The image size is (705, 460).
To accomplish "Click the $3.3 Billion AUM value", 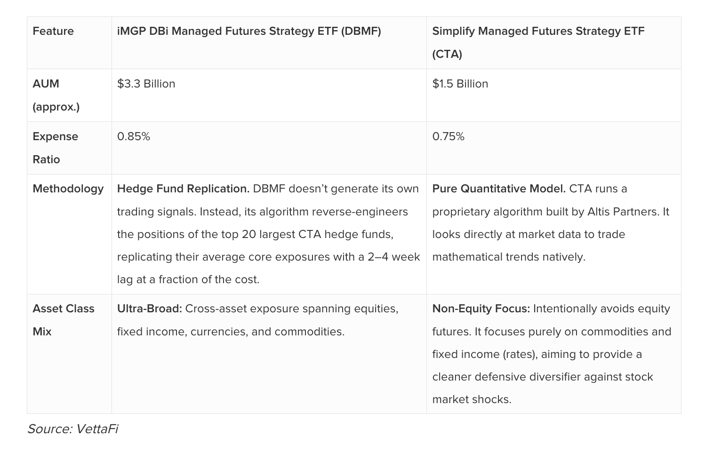I will pyautogui.click(x=146, y=84).
